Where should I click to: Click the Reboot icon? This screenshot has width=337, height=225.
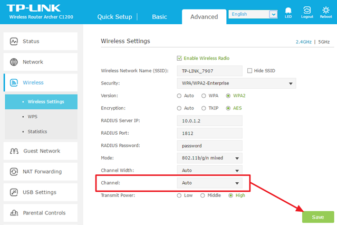pos(326,10)
